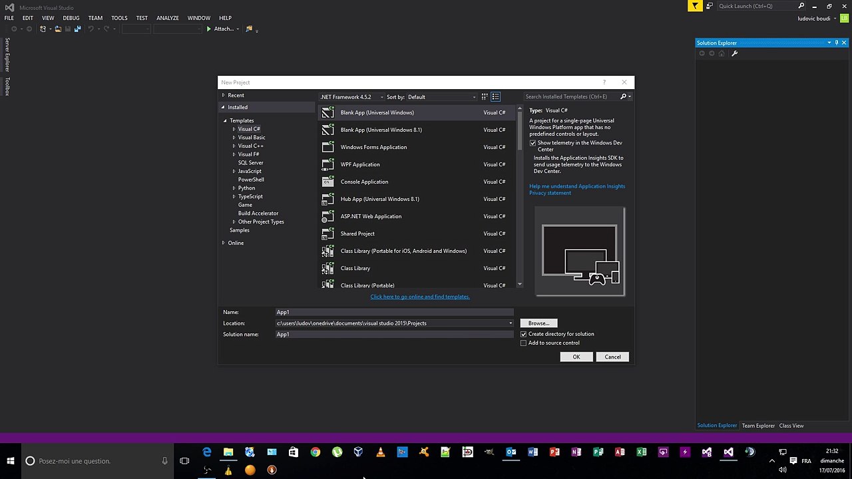Expand the Other Project Types node arrow

click(x=234, y=222)
